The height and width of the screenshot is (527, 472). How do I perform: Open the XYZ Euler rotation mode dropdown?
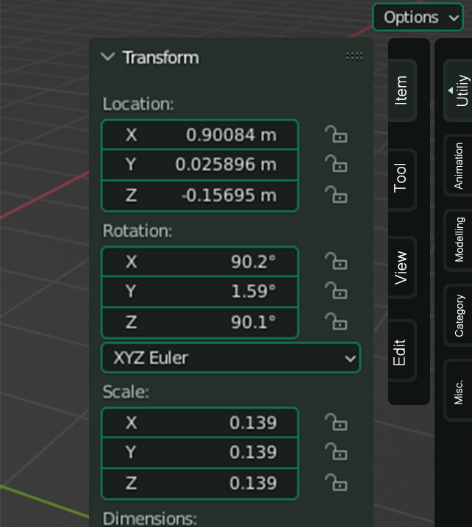[x=231, y=358]
